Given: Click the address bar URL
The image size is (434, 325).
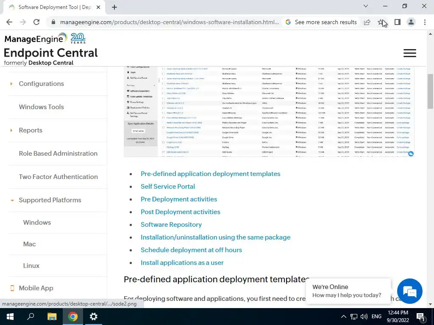Looking at the screenshot, I should click(170, 22).
